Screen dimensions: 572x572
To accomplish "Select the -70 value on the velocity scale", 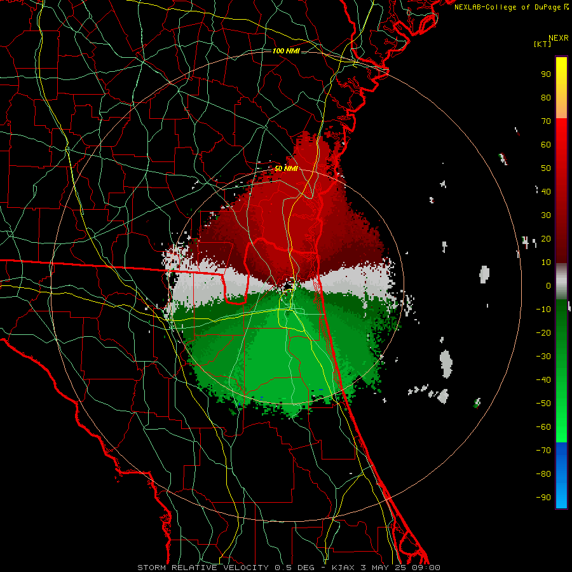I will [543, 451].
